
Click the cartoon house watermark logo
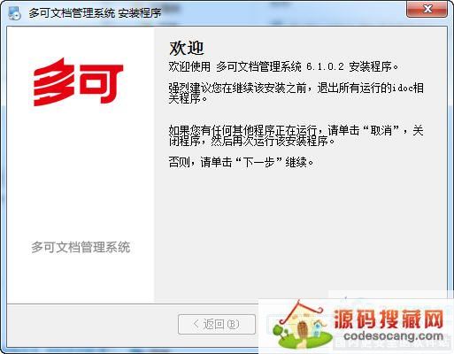(x=299, y=326)
